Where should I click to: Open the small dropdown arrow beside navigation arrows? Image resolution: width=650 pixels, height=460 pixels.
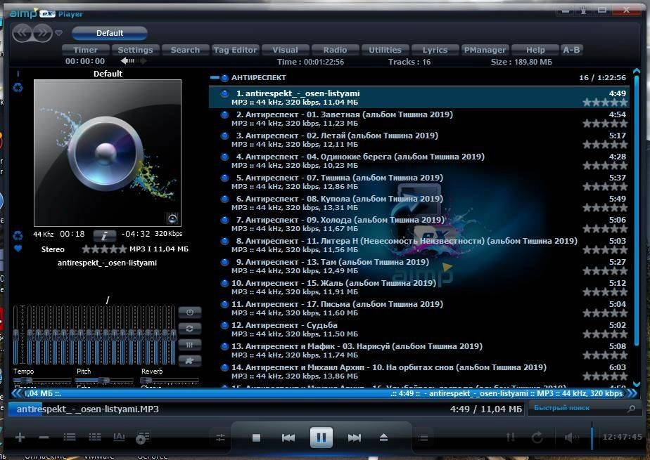tap(59, 33)
